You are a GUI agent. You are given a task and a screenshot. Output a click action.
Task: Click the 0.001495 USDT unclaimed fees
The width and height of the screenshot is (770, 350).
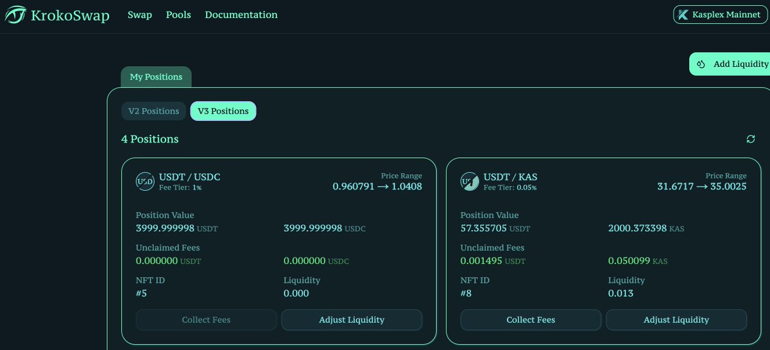pyautogui.click(x=493, y=261)
